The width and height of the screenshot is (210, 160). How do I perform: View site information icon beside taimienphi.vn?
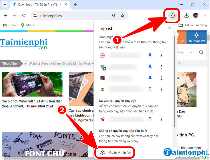[35, 16]
